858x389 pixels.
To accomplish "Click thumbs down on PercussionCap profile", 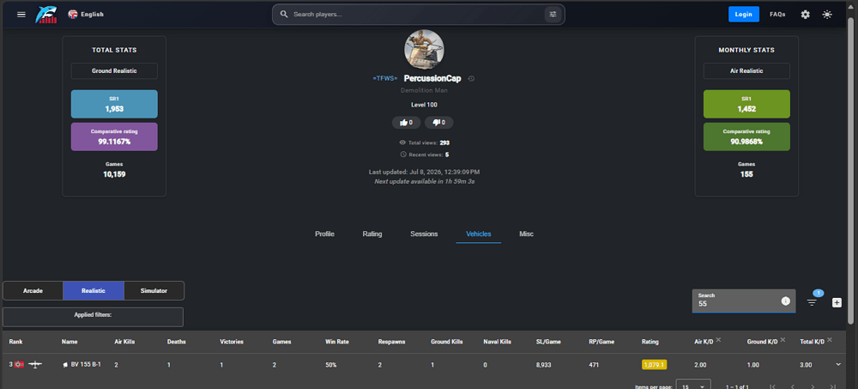I will pyautogui.click(x=438, y=122).
